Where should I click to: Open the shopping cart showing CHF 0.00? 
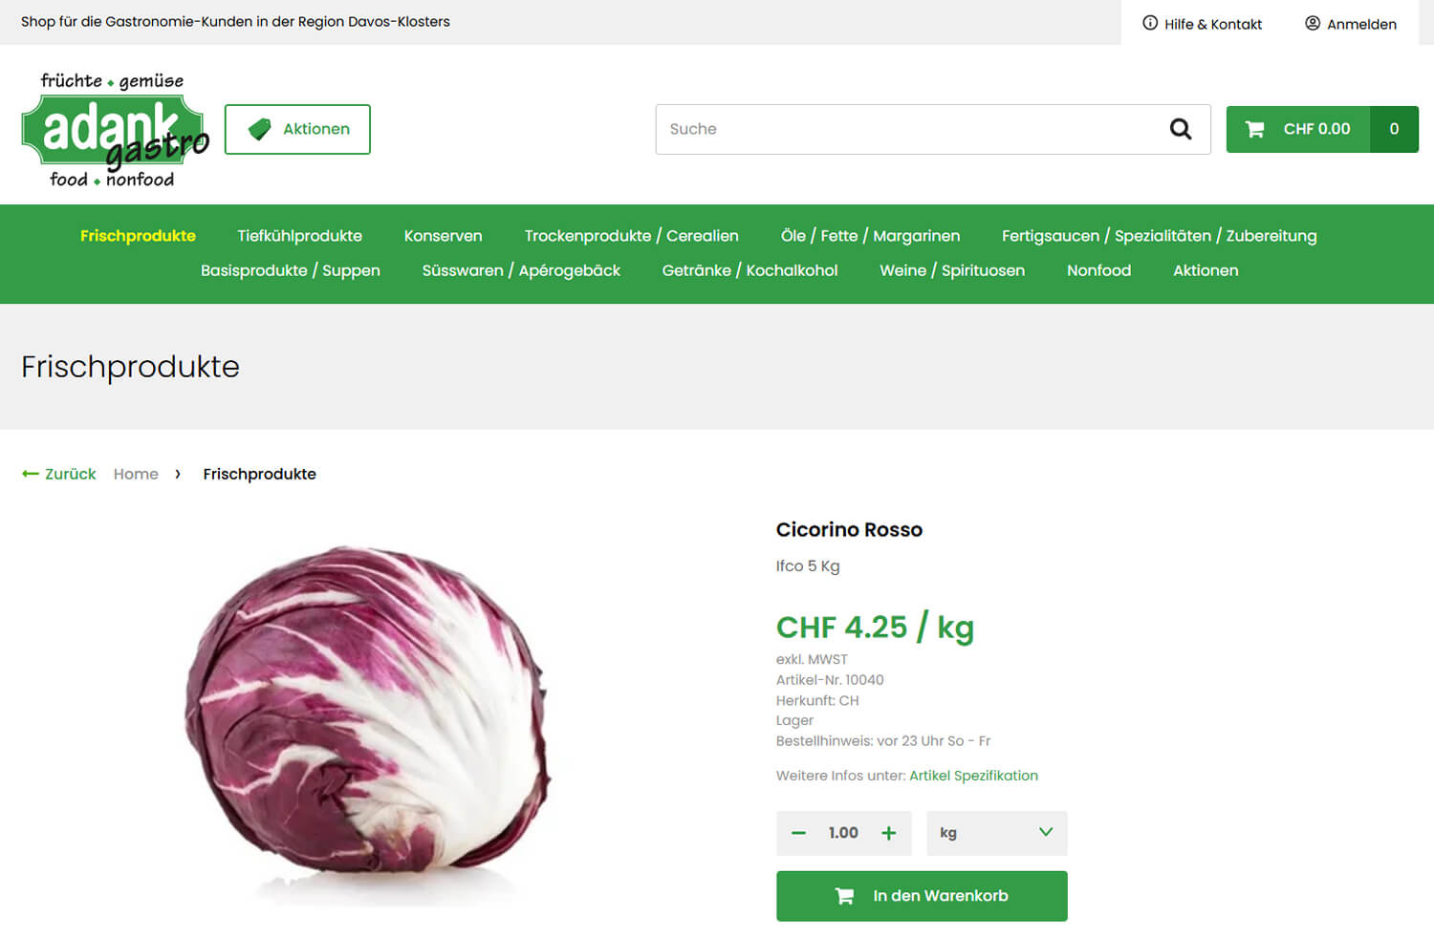point(1298,129)
